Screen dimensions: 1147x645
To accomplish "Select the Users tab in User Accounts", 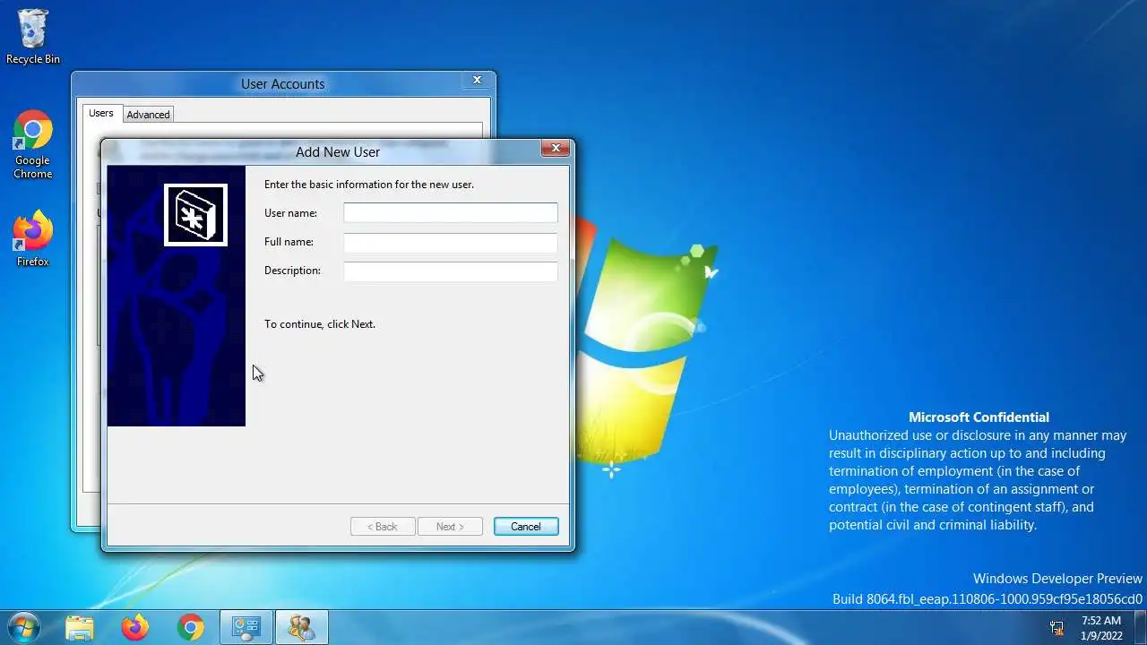I will click(101, 113).
